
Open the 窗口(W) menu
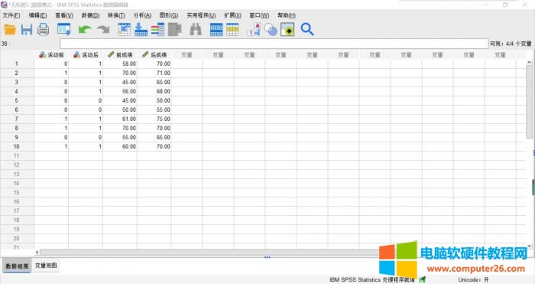tap(259, 15)
